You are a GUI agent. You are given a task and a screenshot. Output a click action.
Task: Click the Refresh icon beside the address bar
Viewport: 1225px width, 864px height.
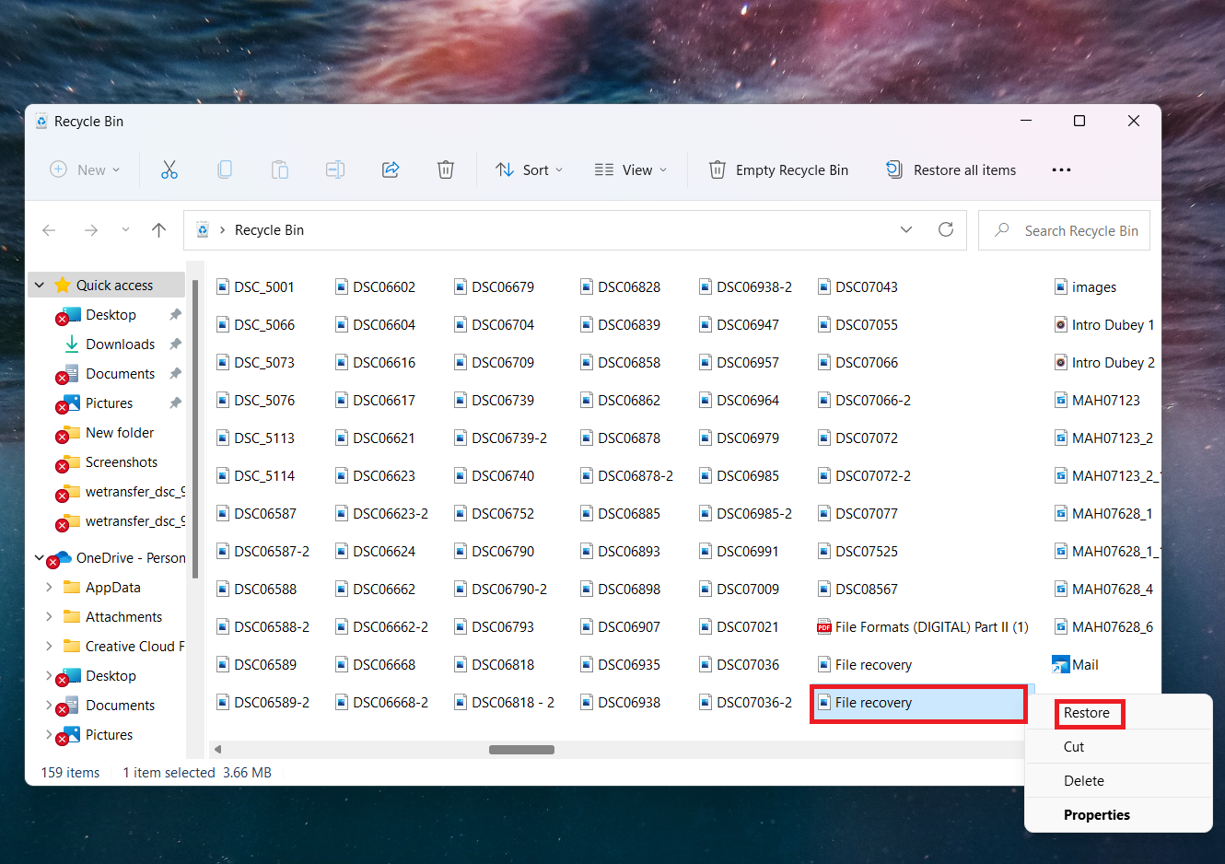(945, 229)
